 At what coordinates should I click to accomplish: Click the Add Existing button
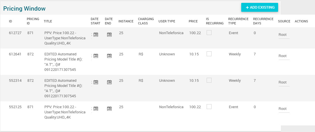click(x=260, y=7)
